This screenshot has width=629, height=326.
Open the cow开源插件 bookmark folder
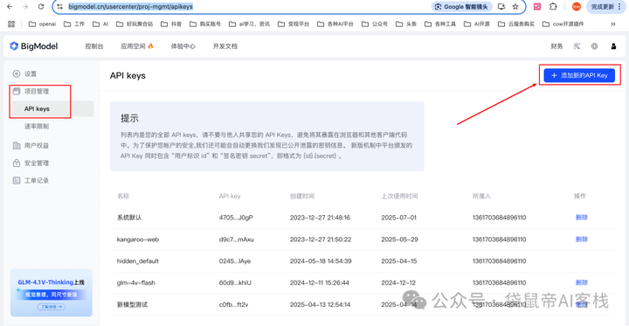click(563, 24)
